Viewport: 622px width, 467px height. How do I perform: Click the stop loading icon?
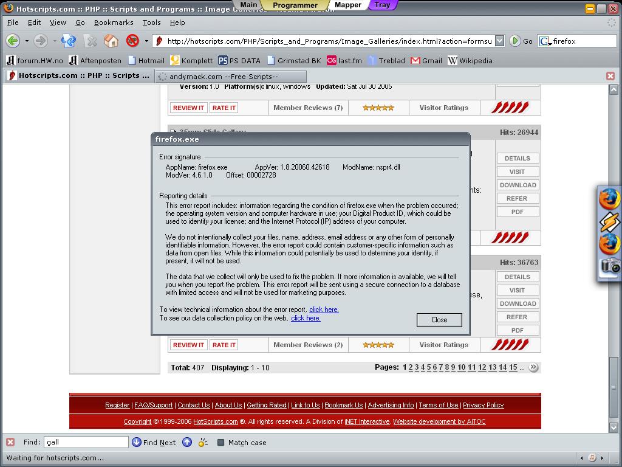click(91, 41)
